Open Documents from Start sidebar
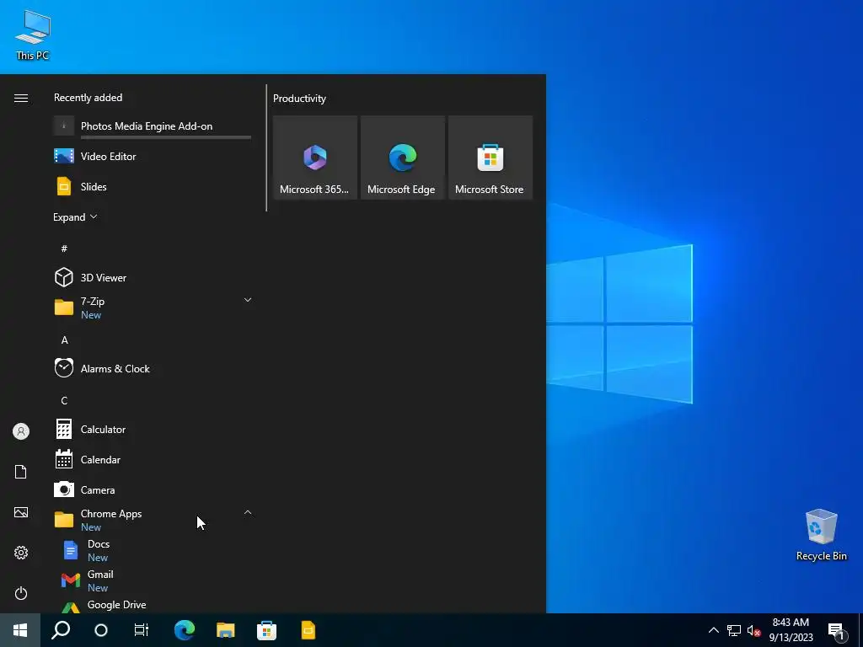 pos(21,472)
